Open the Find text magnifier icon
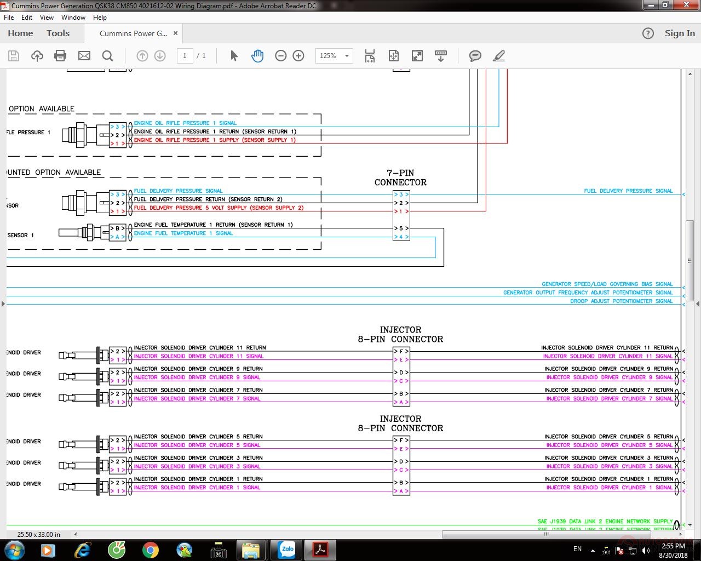The height and width of the screenshot is (561, 701). [x=108, y=56]
